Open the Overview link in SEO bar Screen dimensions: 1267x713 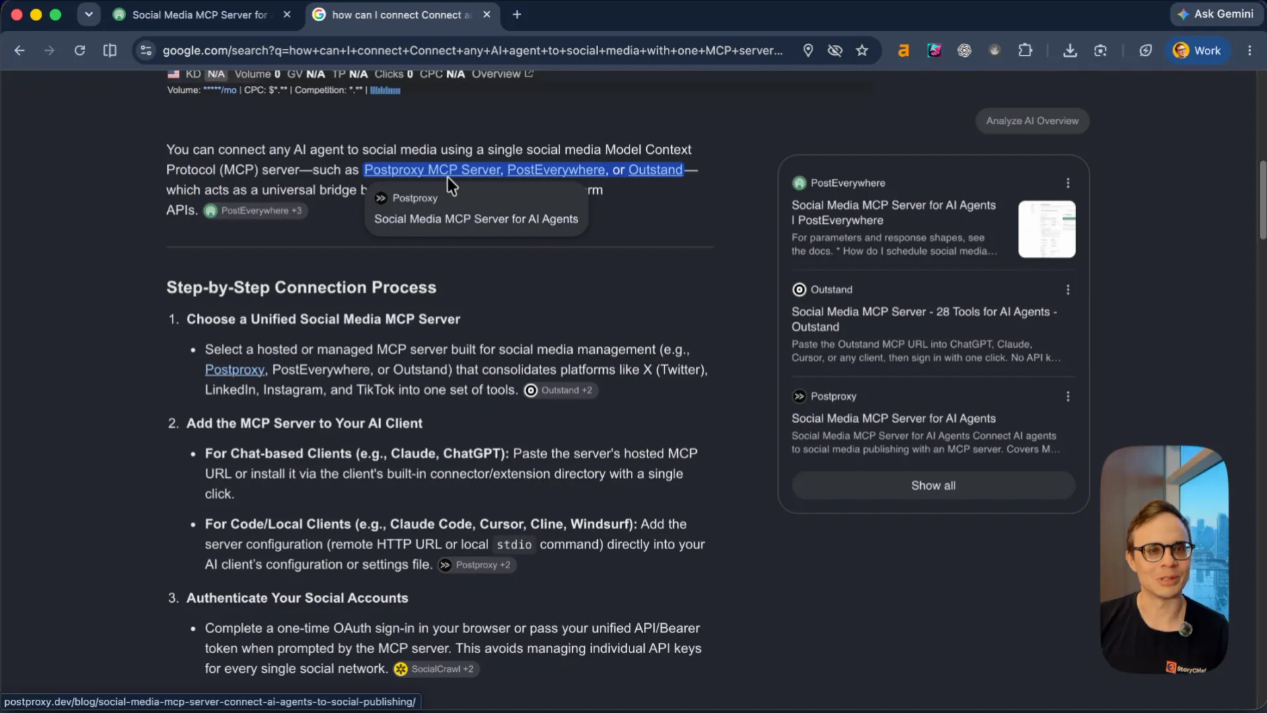tap(502, 74)
